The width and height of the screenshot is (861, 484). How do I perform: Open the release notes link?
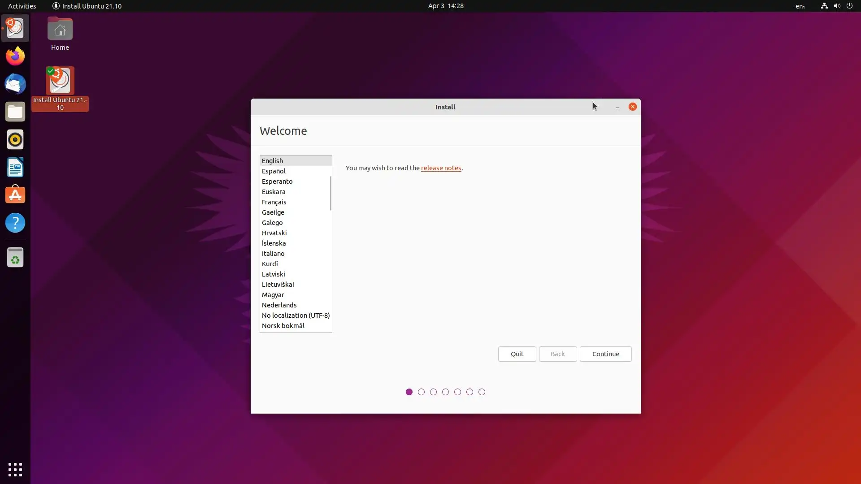(x=441, y=168)
